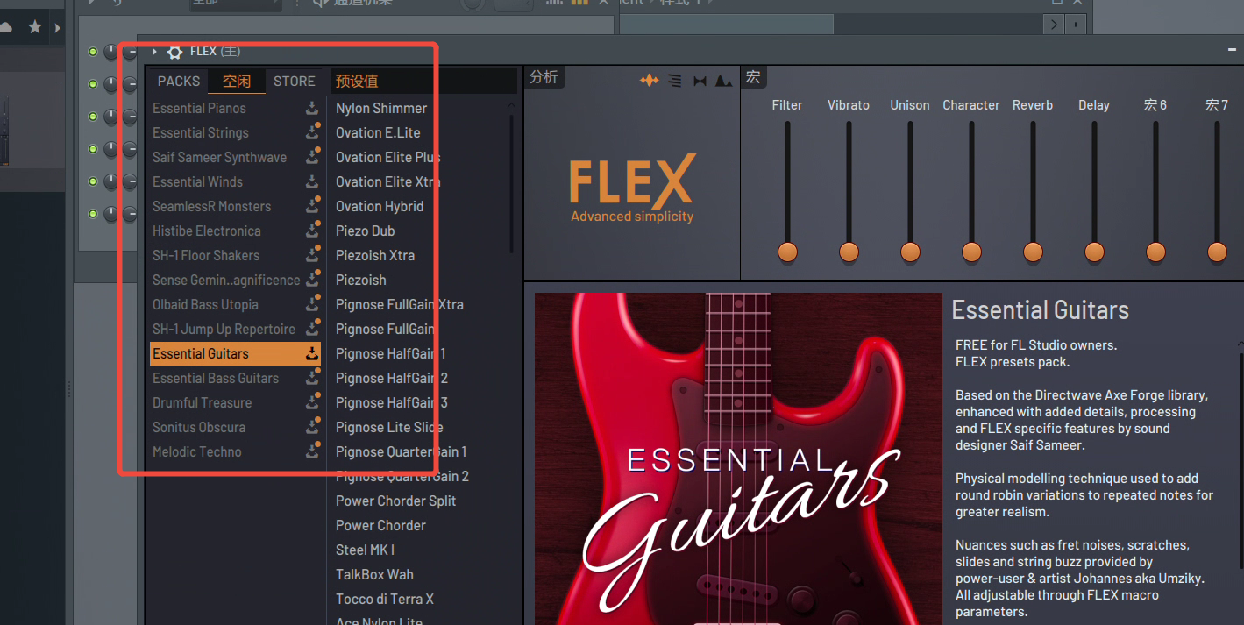Toggle the bottommost channel's green mute LED

93,213
